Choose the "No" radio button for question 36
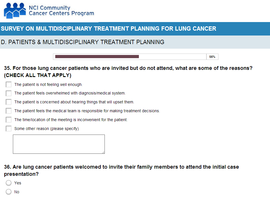The image size is (270, 201). click(x=9, y=192)
